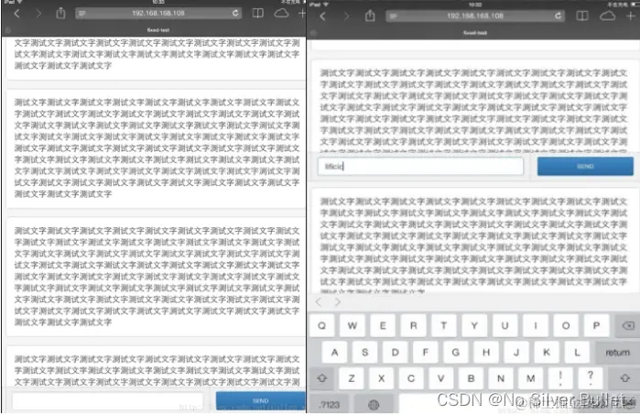
Task: Tap the Y key
Action: click(x=474, y=325)
